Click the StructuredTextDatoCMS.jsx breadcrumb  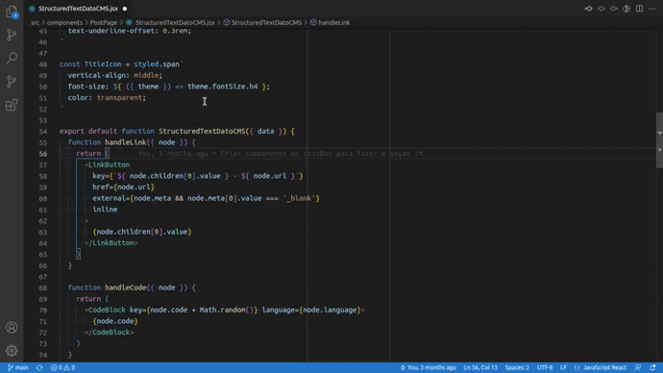click(175, 22)
